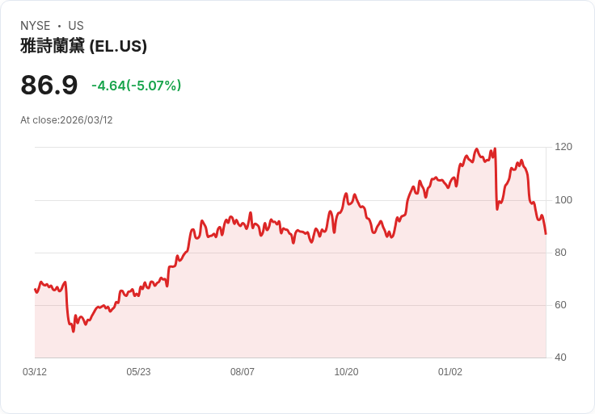Click the final endpoint of the price line
595x414 pixels.
(x=546, y=233)
